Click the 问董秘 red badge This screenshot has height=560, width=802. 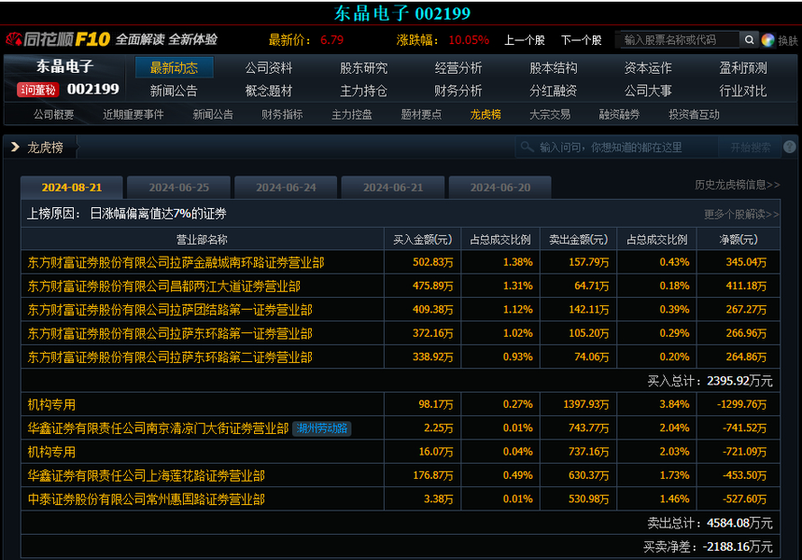click(38, 90)
